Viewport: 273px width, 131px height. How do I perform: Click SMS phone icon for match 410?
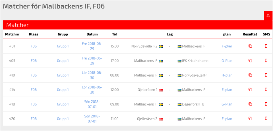(266, 75)
